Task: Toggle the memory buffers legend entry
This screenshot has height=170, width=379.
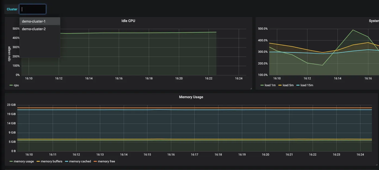Action: pyautogui.click(x=52, y=161)
